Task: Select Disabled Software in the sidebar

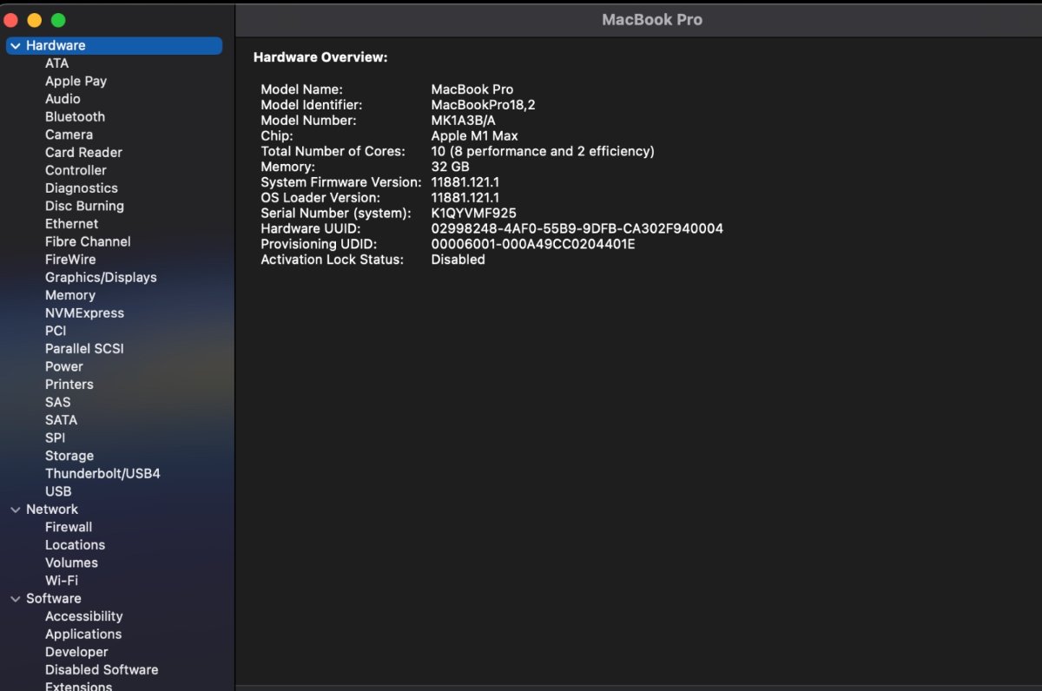Action: [x=102, y=670]
